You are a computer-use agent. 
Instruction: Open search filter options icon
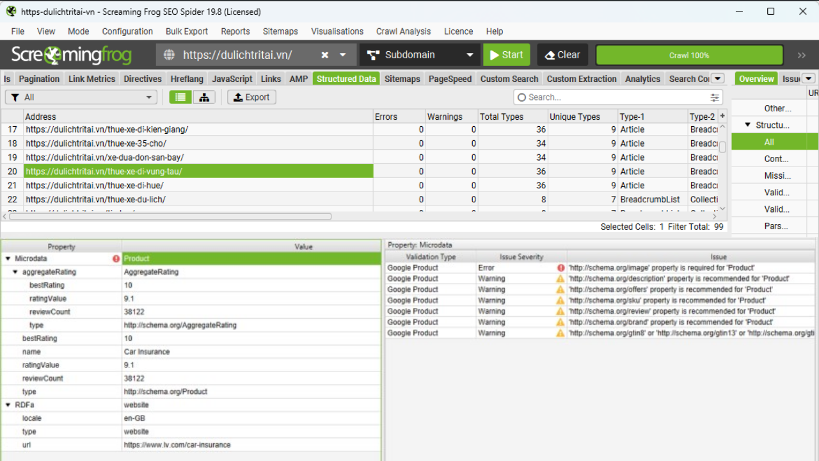point(714,97)
